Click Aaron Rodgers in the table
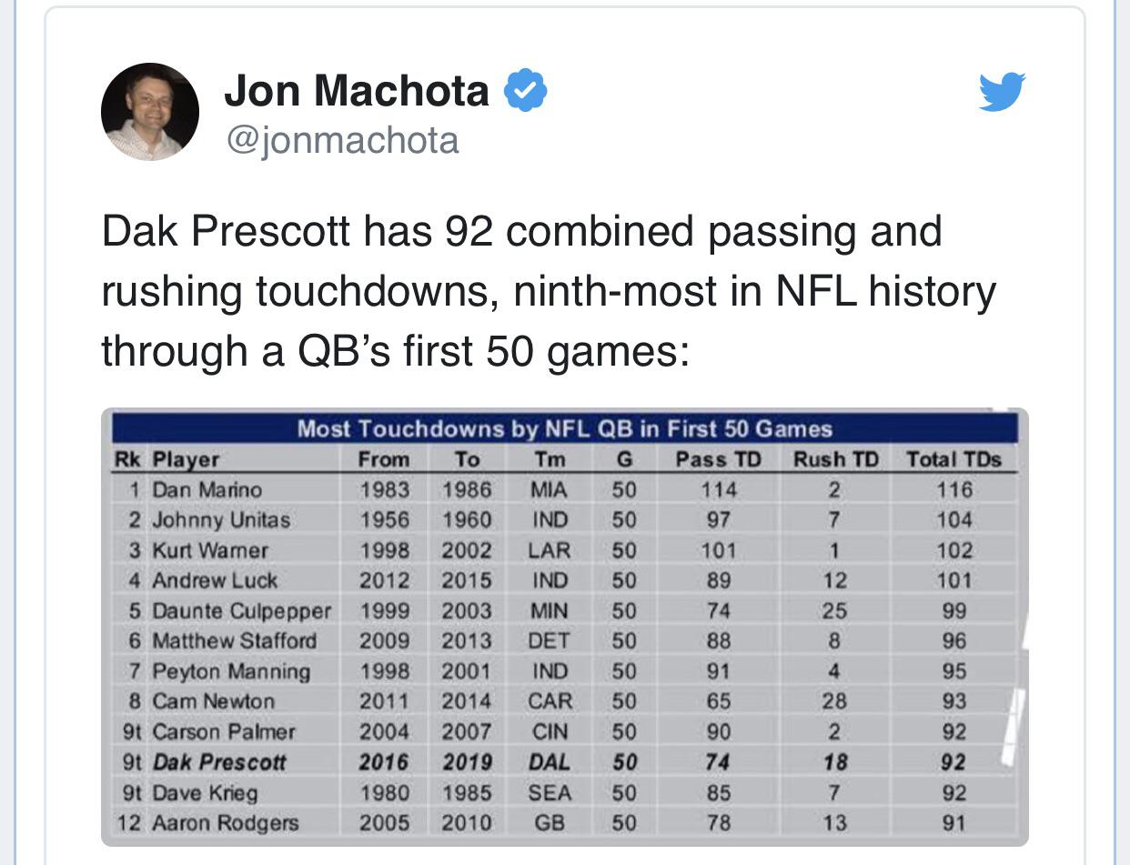 pyautogui.click(x=225, y=823)
